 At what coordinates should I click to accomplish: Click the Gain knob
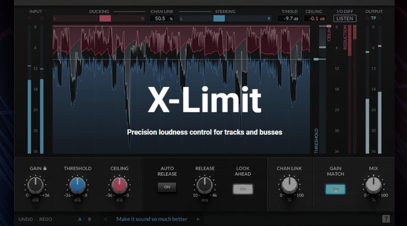tap(36, 185)
